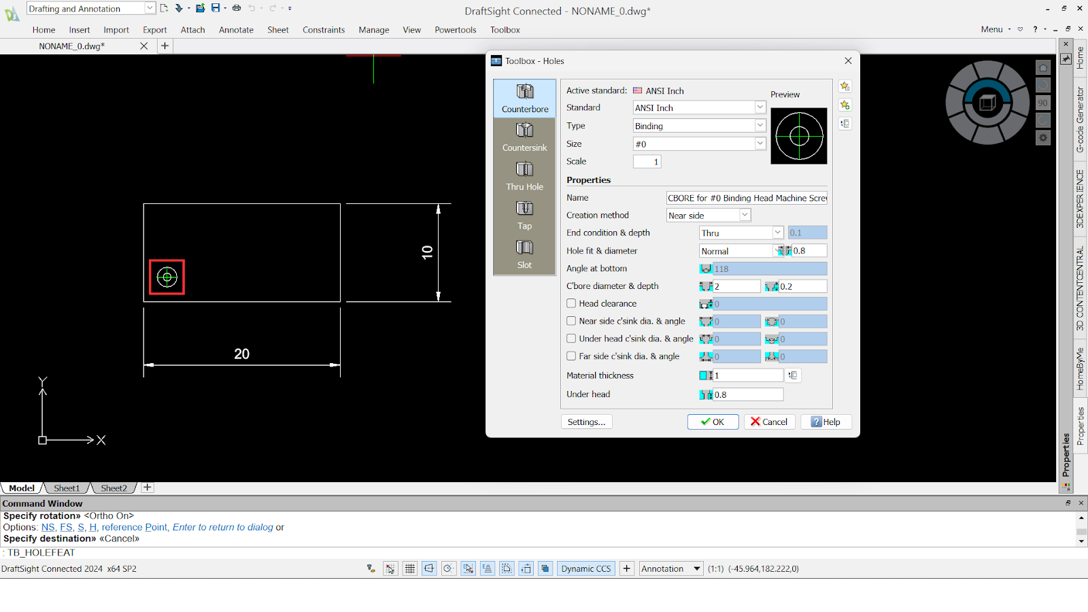The width and height of the screenshot is (1088, 612).
Task: Open the Standard dropdown showing ANSI Inch
Action: 699,107
